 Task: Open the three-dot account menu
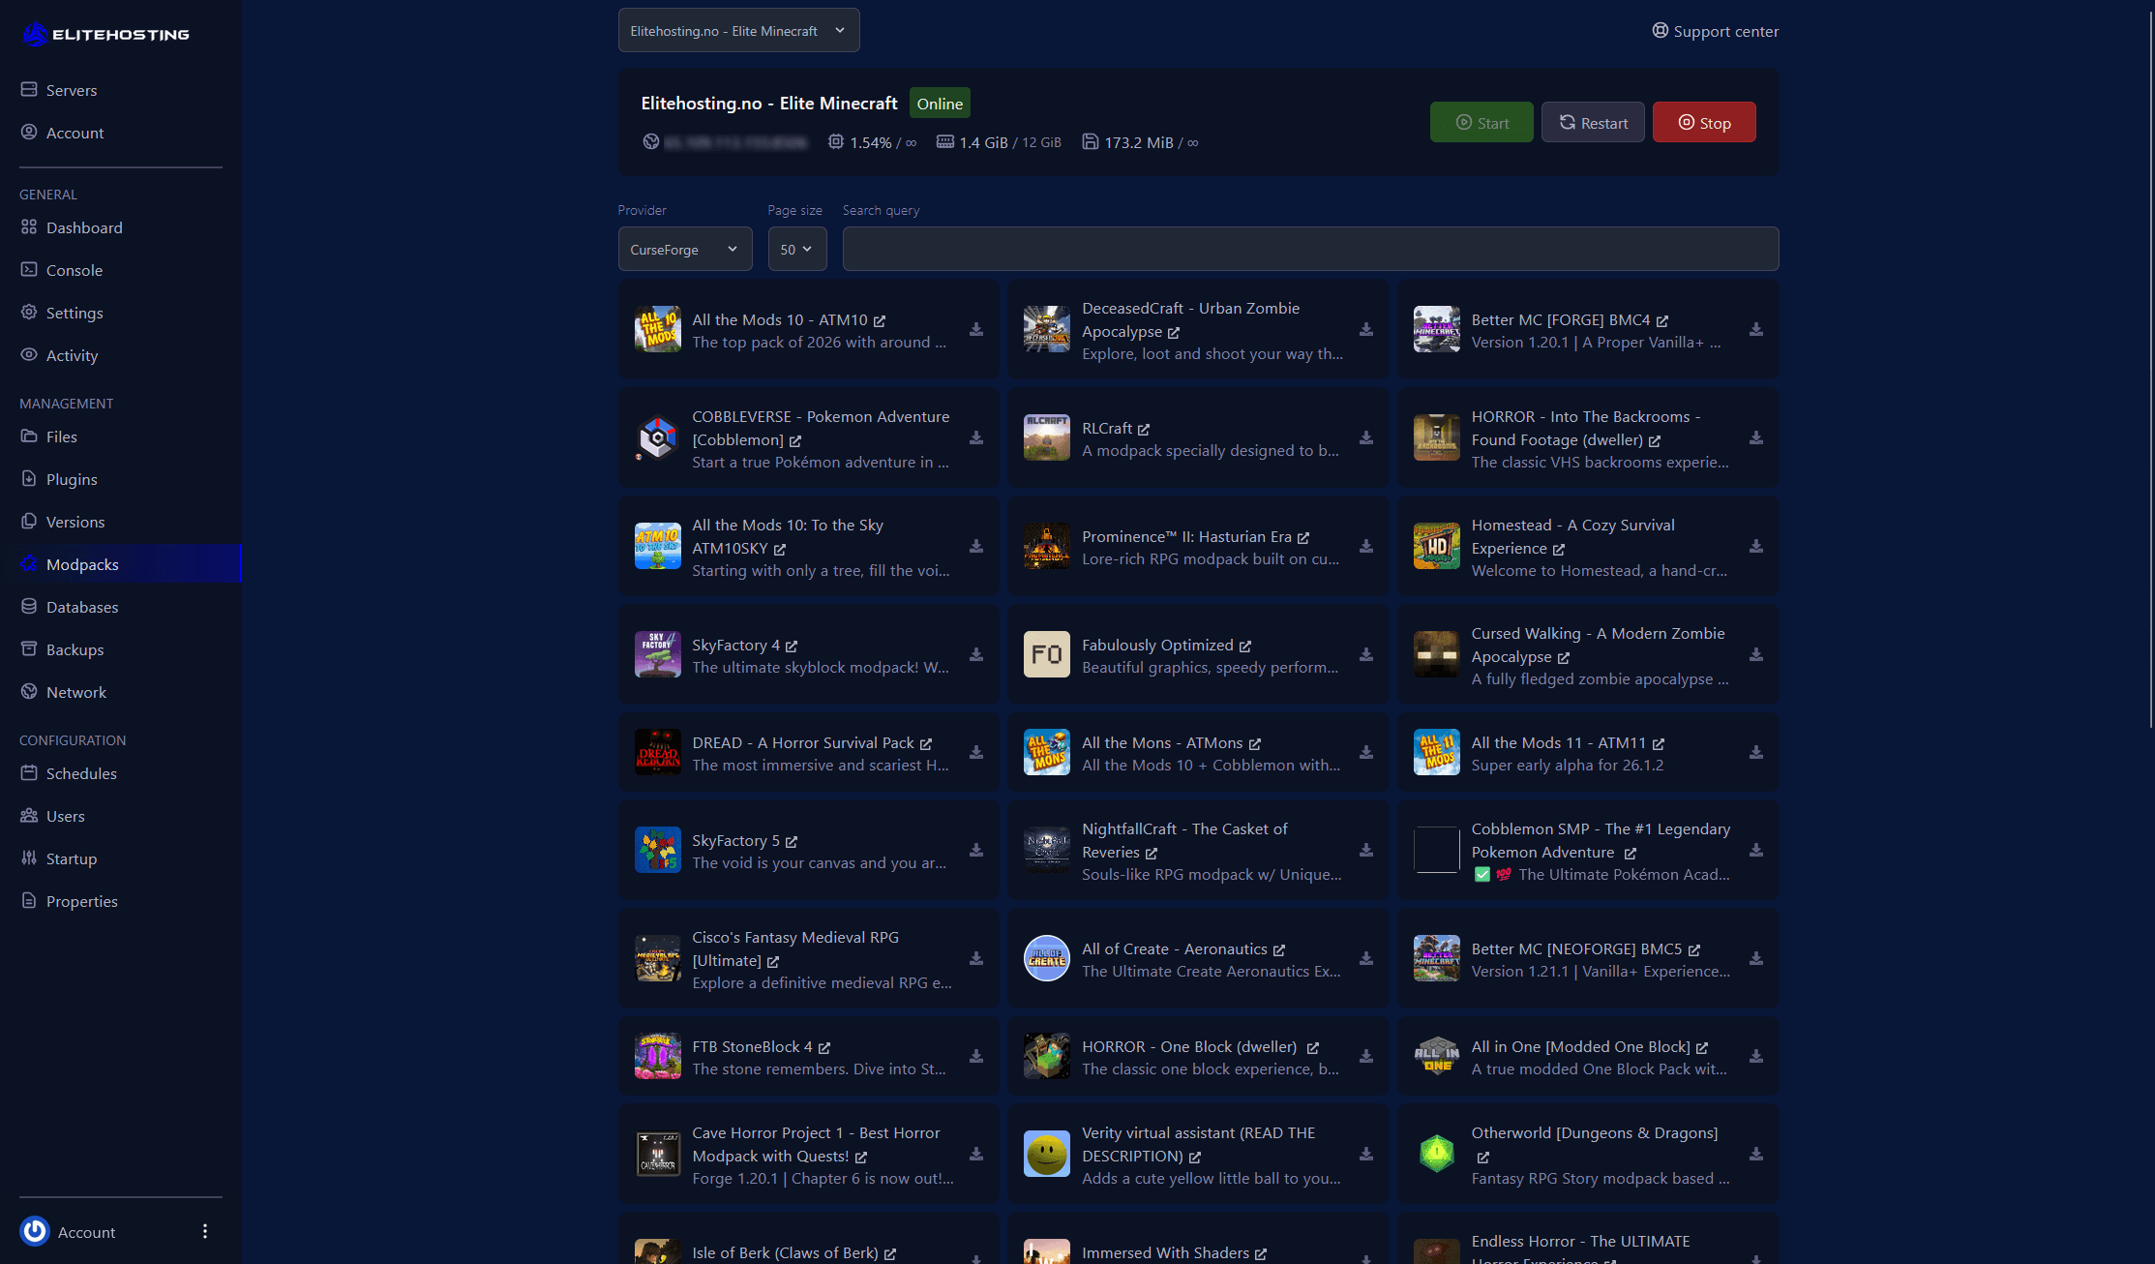(204, 1231)
